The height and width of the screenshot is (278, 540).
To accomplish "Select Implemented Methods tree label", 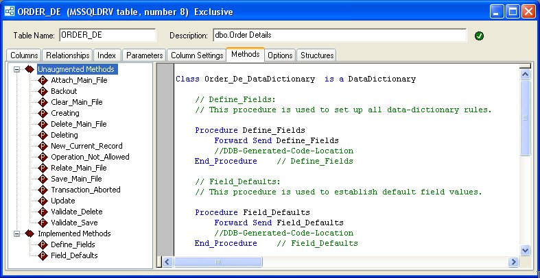I will (x=74, y=233).
